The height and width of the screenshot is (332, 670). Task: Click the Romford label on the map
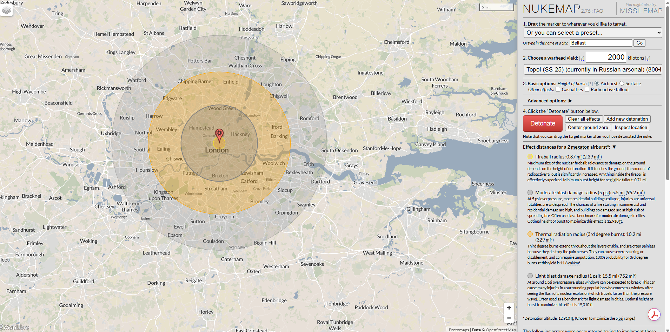pyautogui.click(x=310, y=118)
